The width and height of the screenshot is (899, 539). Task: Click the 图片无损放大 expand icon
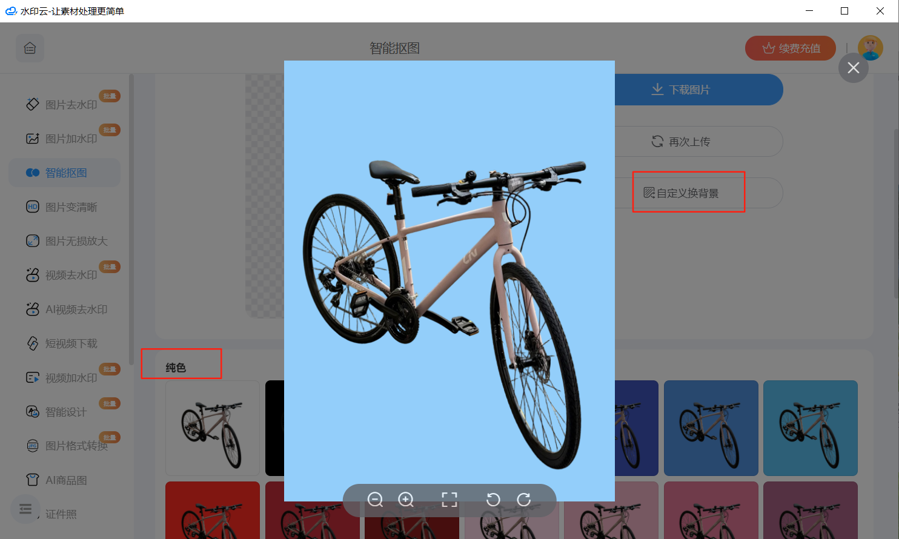(x=33, y=241)
